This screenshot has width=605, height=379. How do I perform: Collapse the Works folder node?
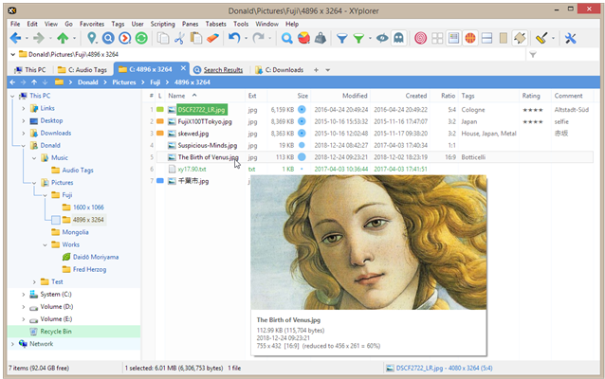pos(46,244)
